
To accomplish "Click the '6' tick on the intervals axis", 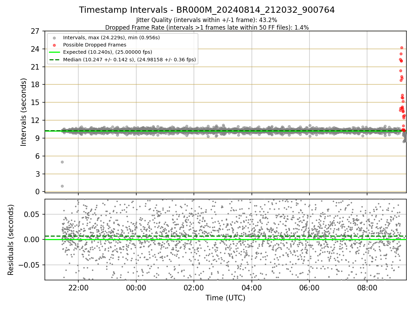I will click(x=37, y=156).
